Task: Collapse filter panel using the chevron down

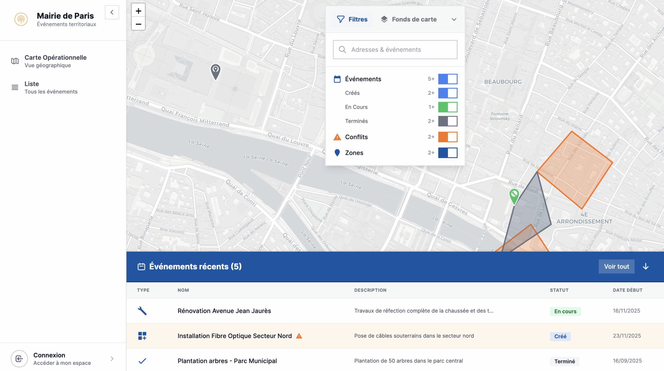Action: point(454,19)
